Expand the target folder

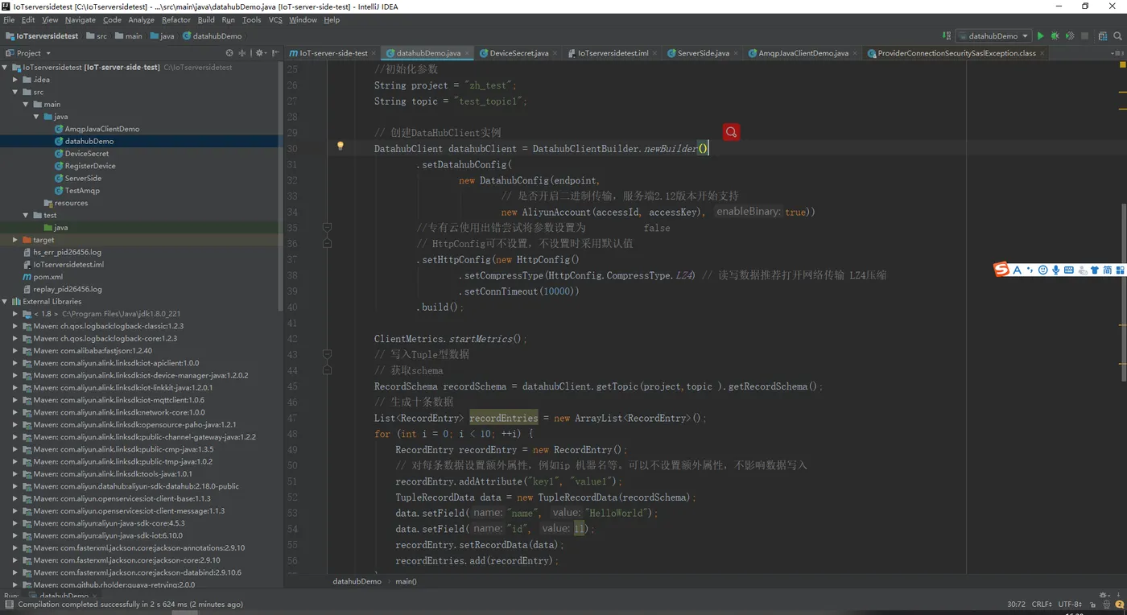[x=15, y=240]
